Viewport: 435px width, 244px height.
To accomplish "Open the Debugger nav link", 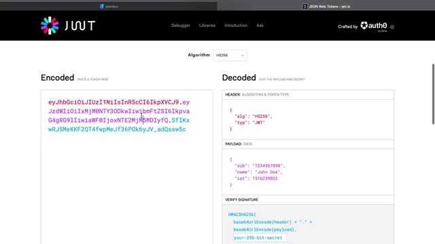I will pyautogui.click(x=181, y=26).
